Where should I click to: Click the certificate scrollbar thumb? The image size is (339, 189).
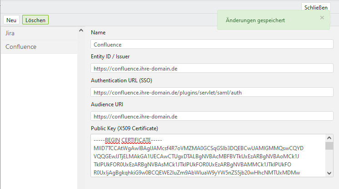329,146
